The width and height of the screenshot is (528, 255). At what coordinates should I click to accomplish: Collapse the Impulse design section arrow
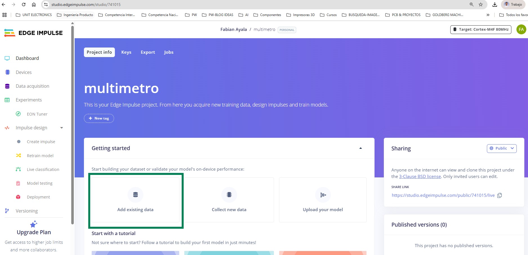click(x=62, y=128)
